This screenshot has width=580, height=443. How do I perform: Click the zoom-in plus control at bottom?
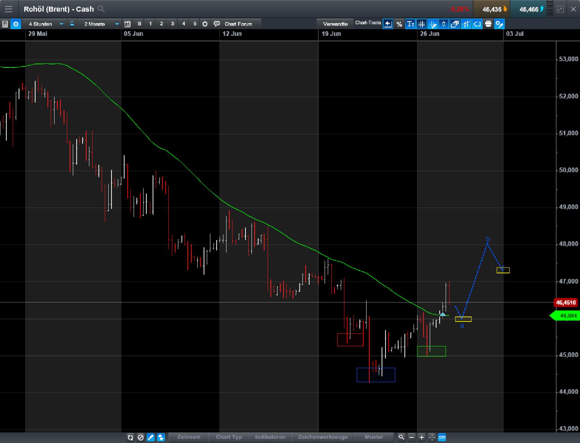tap(421, 437)
